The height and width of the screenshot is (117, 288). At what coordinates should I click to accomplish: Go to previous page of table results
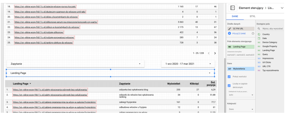coord(208,53)
